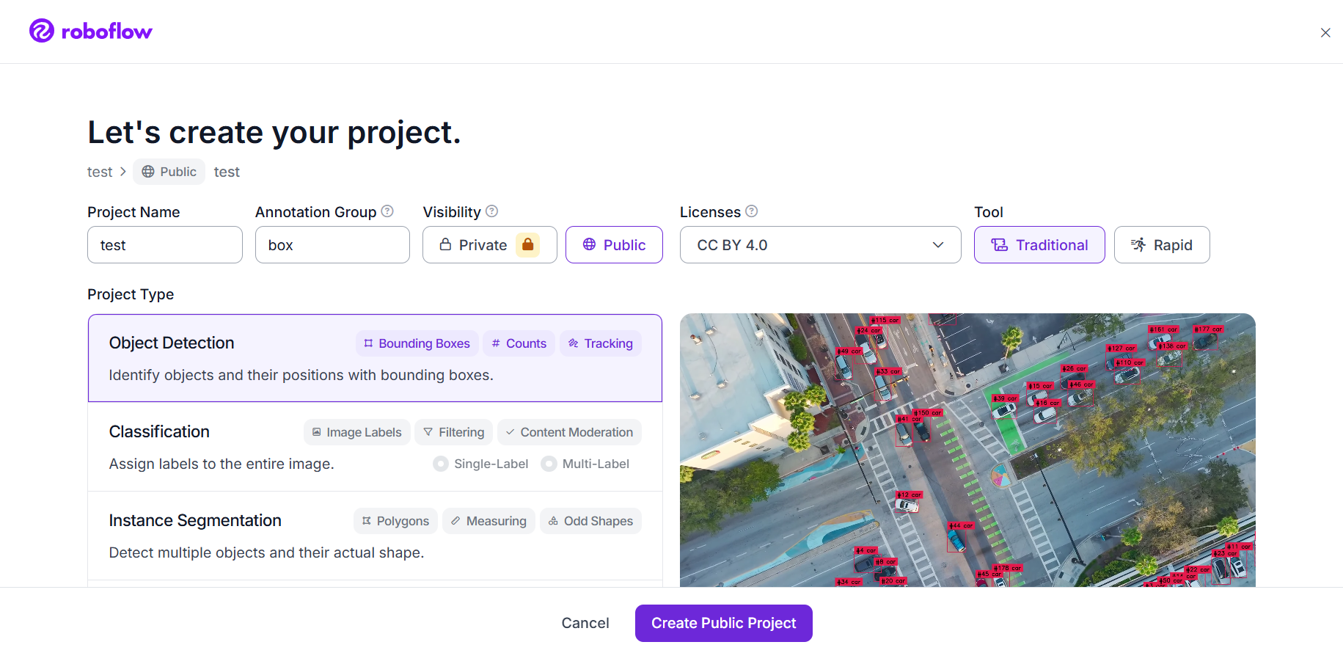Viewport: 1343px width, 653px height.
Task: Click the Image Labels tag
Action: [356, 432]
